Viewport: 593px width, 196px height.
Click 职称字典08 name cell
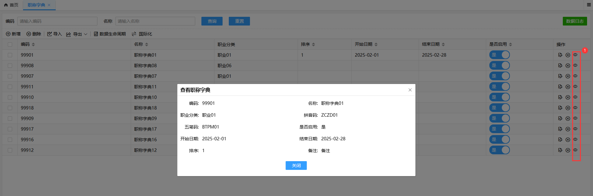(x=145, y=66)
